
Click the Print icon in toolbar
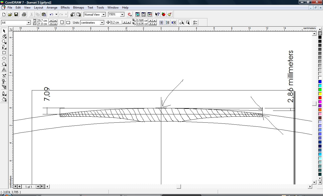pos(24,15)
